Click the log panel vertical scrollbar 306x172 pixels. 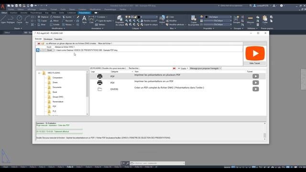point(265,131)
